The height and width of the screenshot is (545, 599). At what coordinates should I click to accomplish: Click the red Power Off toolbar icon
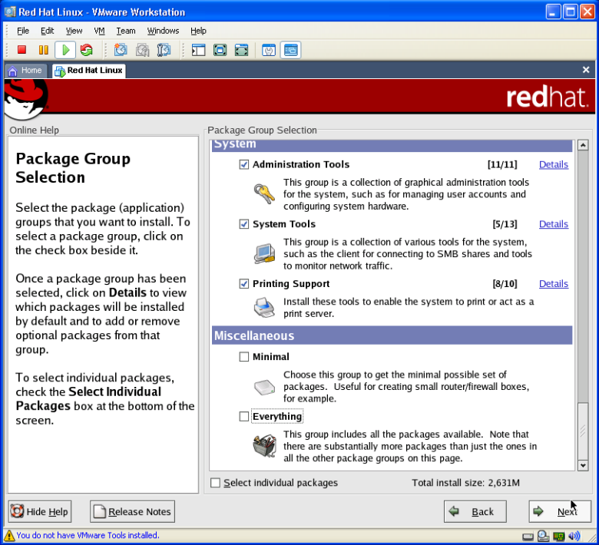[22, 50]
